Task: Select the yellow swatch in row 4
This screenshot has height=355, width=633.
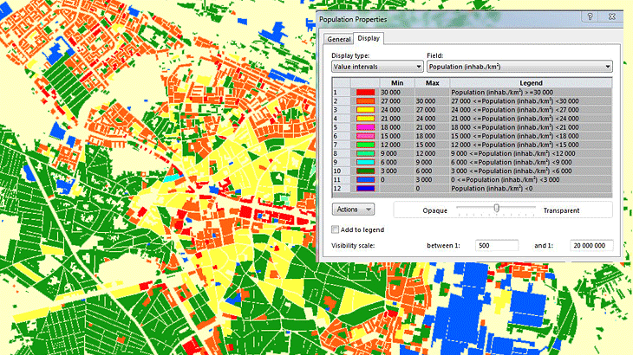Action: 365,118
